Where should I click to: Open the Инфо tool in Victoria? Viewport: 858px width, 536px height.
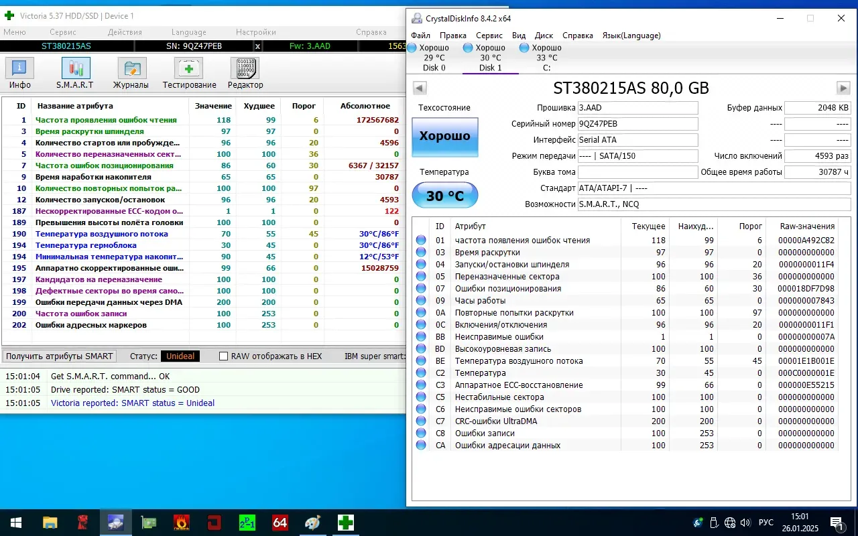click(20, 73)
